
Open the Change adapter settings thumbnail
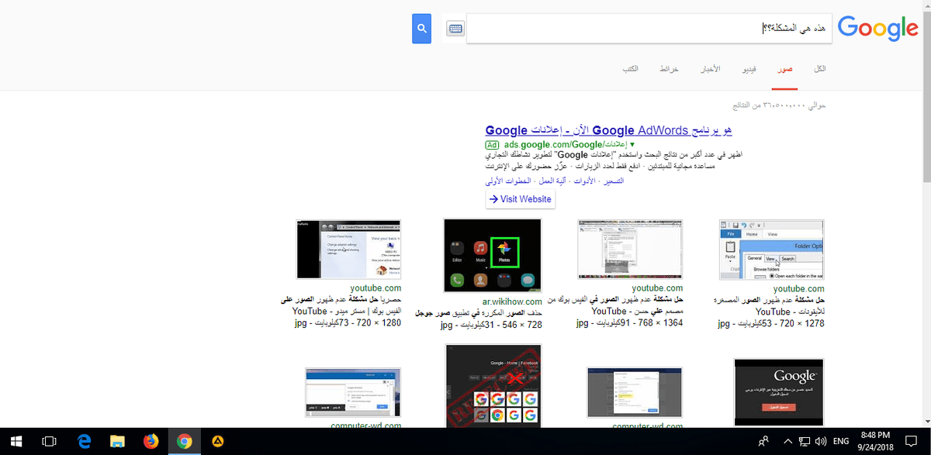coord(348,249)
